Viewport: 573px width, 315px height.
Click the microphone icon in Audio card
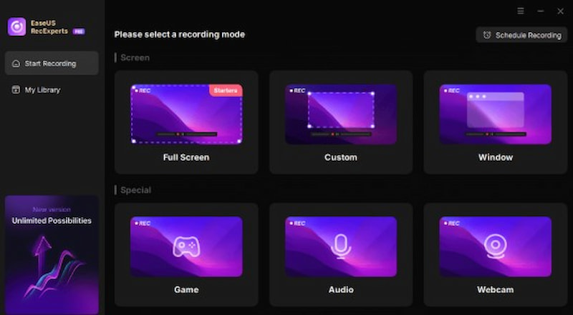coord(341,246)
